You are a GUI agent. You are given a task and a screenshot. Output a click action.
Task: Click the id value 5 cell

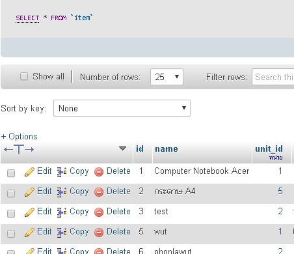click(x=141, y=232)
